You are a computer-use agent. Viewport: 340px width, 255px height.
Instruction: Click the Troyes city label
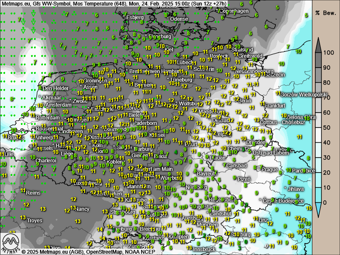[x=34, y=221]
